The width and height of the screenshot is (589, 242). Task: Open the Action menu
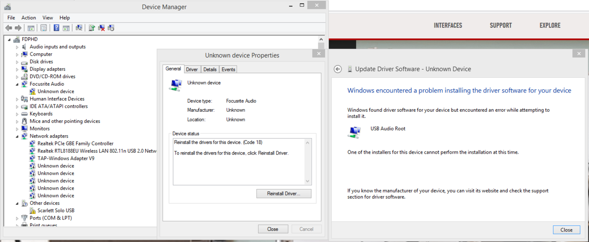(x=29, y=18)
